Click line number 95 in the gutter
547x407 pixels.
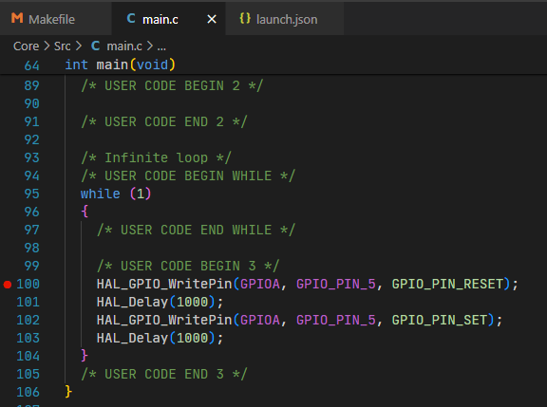31,194
